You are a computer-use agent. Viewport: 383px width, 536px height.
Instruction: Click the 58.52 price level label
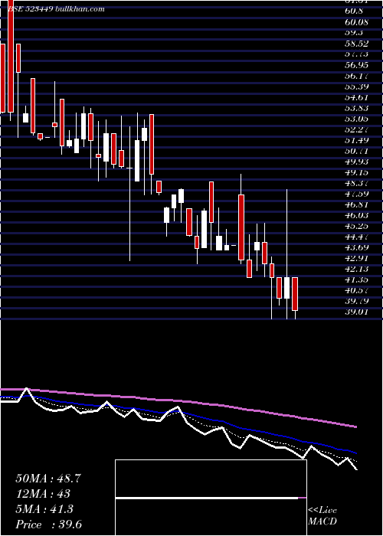[x=356, y=44]
